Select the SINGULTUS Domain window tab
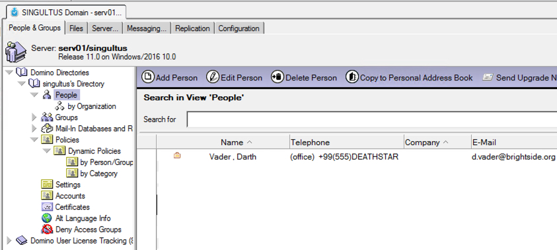Image resolution: width=557 pixels, height=250 pixels. pos(67,13)
